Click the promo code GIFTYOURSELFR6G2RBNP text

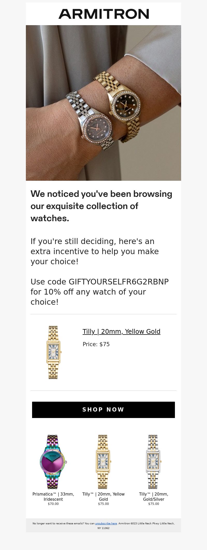pos(119,282)
